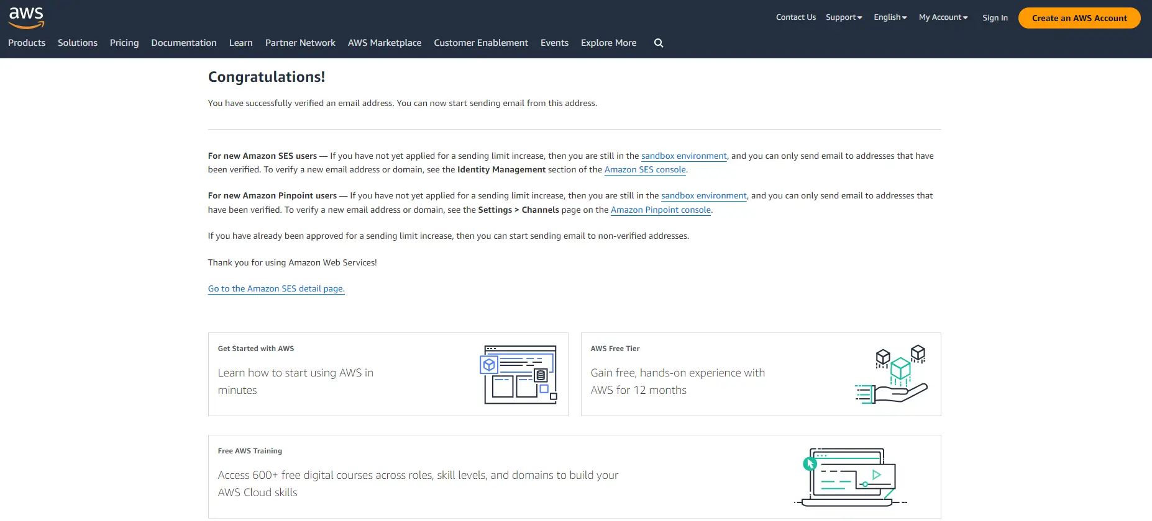Follow the Amazon SES console link
Screen dimensions: 1152x521
point(645,169)
